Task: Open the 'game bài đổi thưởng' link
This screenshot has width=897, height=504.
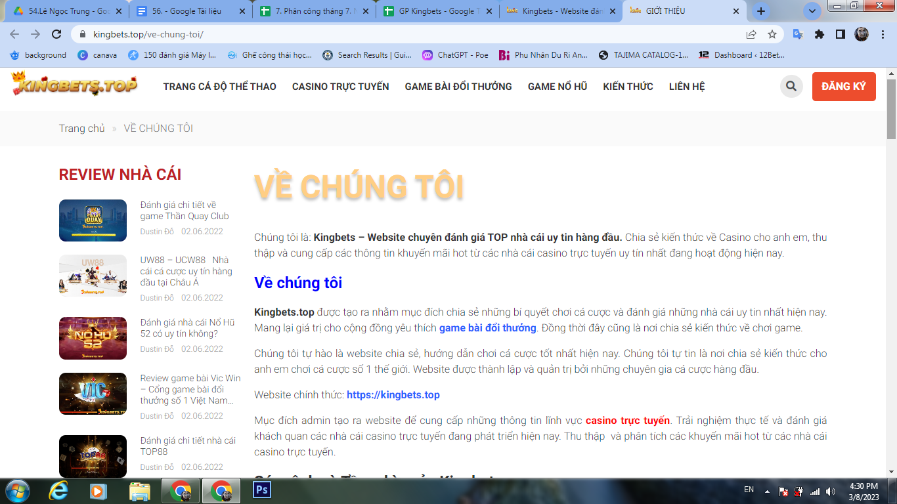Action: [x=488, y=328]
